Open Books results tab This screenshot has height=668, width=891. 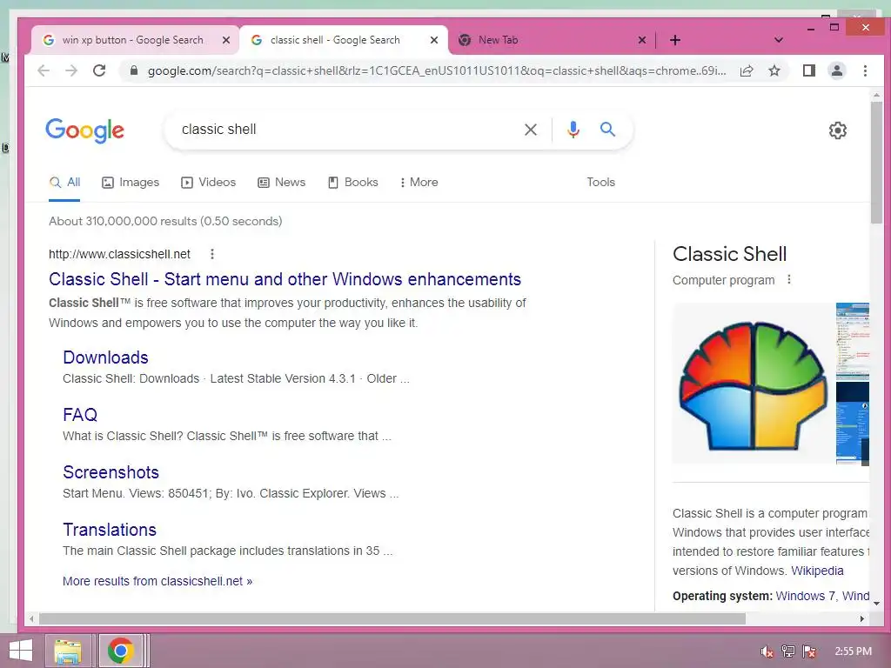[353, 183]
